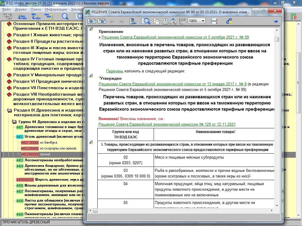Screen dimensions: 302x226
Task: Open link 'Решению Совета ... от 5 октября 2021 г. № 99'
Action: pos(175,37)
